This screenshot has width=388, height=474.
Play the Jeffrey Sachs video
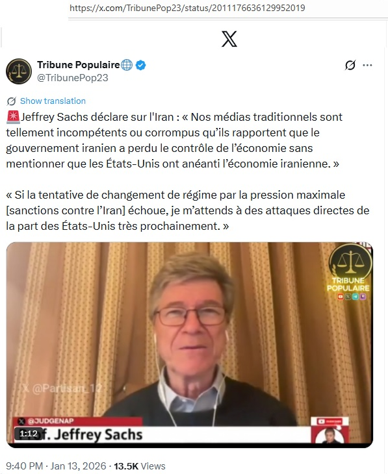pos(190,345)
